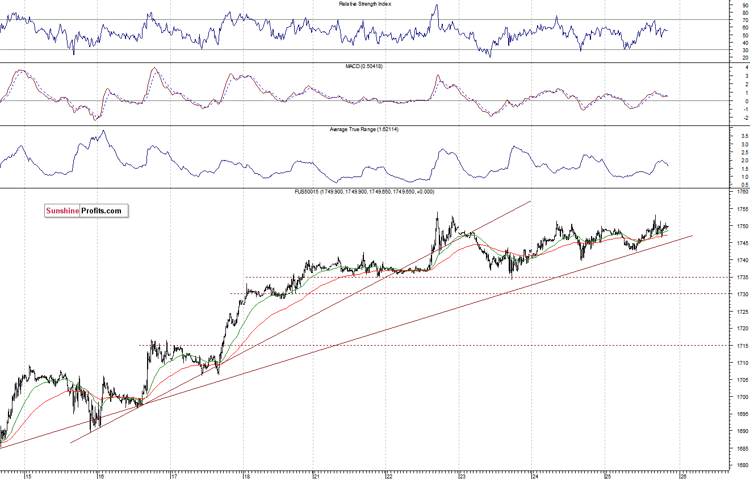Select date label 22 on time axis
The image size is (750, 479).
tap(390, 476)
